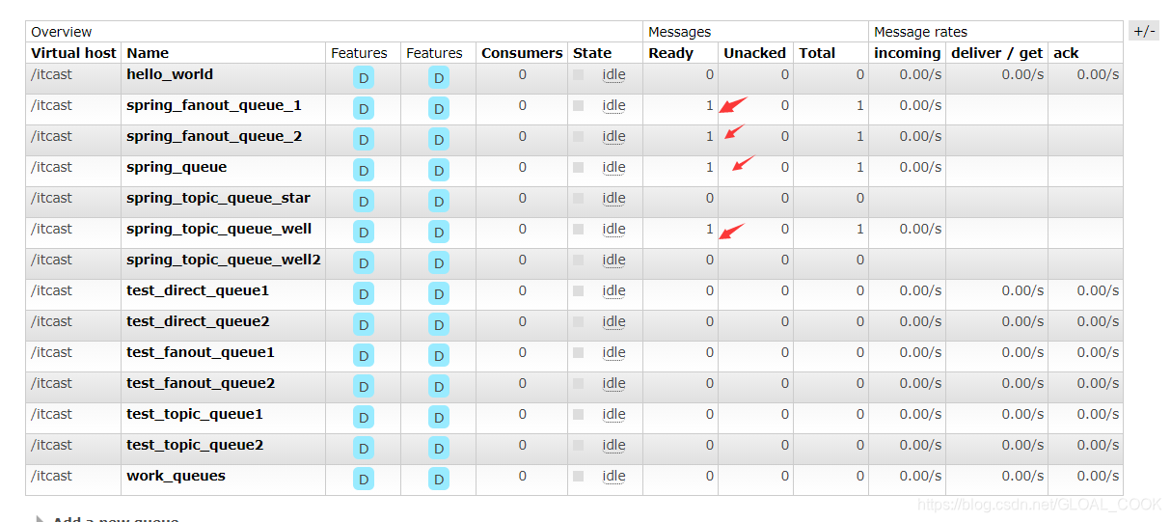The image size is (1171, 522).
Task: Toggle column display with the +/- button
Action: point(1144,31)
